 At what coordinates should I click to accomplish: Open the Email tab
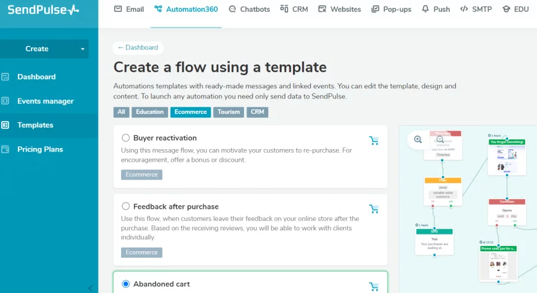pyautogui.click(x=129, y=10)
